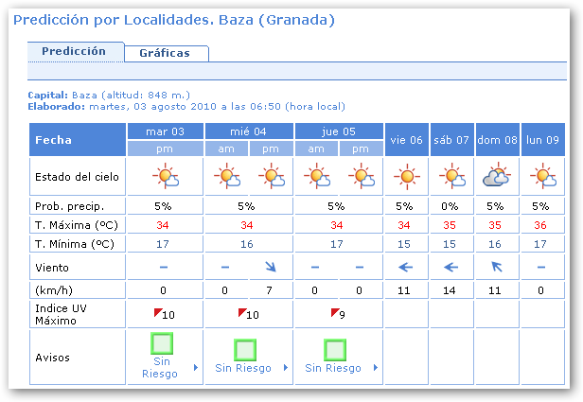Screen dimensions: 583x402
Task: Click the dom 08 wind direction arrow
Action: click(497, 267)
